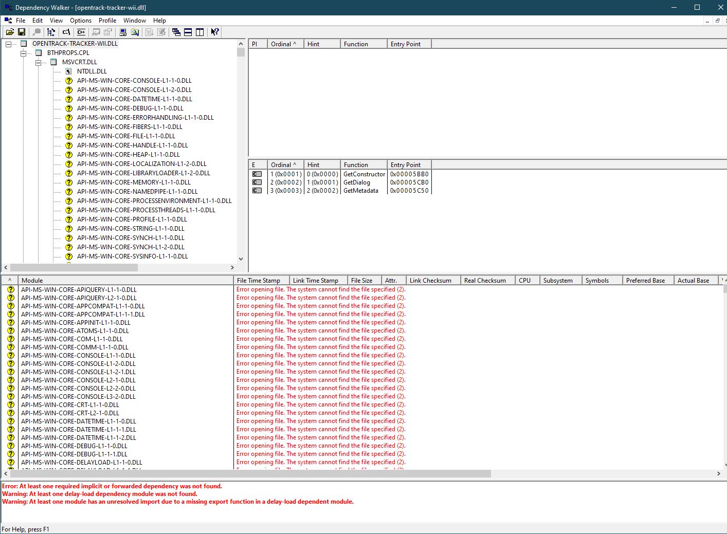Activate the Context Help arrow icon
Screen dimensions: 727x534
click(215, 32)
